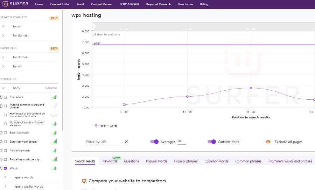
Task: Open the How to use page
Action: tap(185, 4)
